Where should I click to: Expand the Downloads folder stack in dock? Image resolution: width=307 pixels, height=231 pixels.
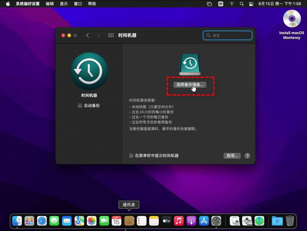coord(277,221)
